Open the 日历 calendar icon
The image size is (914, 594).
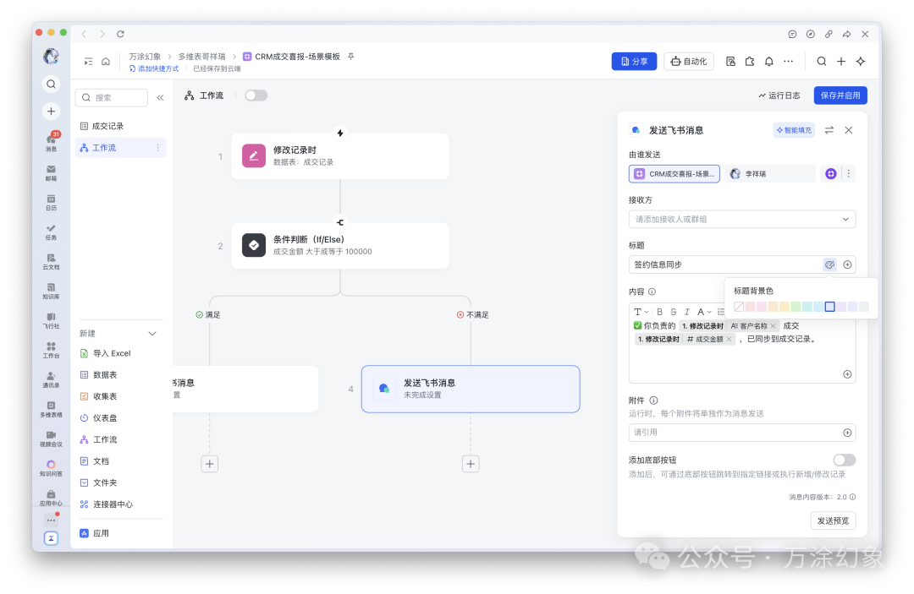pyautogui.click(x=51, y=199)
